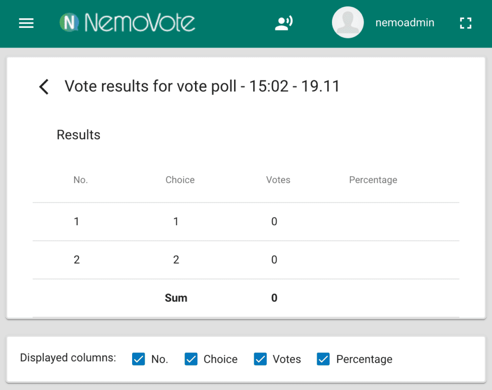Uncheck the No. column checkbox
This screenshot has height=390, width=492.
[x=138, y=359]
